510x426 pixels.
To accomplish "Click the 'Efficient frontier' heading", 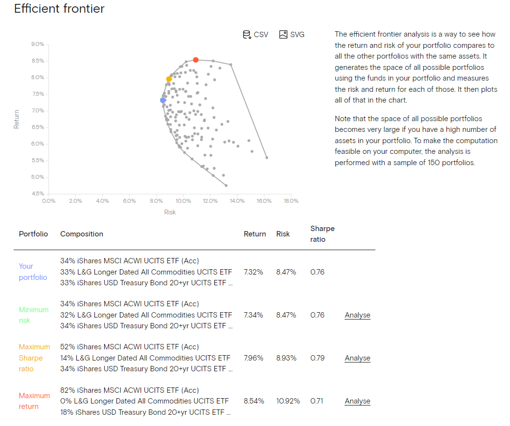I will pos(59,9).
